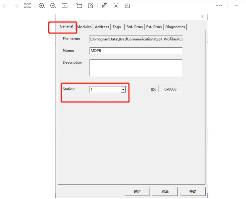The height and width of the screenshot is (199, 246).
Task: Switch to the Modules tab
Action: click(x=84, y=27)
